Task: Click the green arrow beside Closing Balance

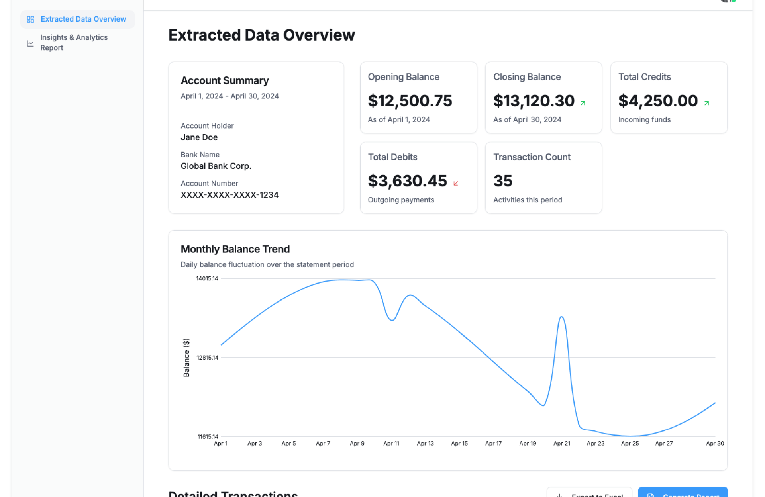Action: (583, 103)
